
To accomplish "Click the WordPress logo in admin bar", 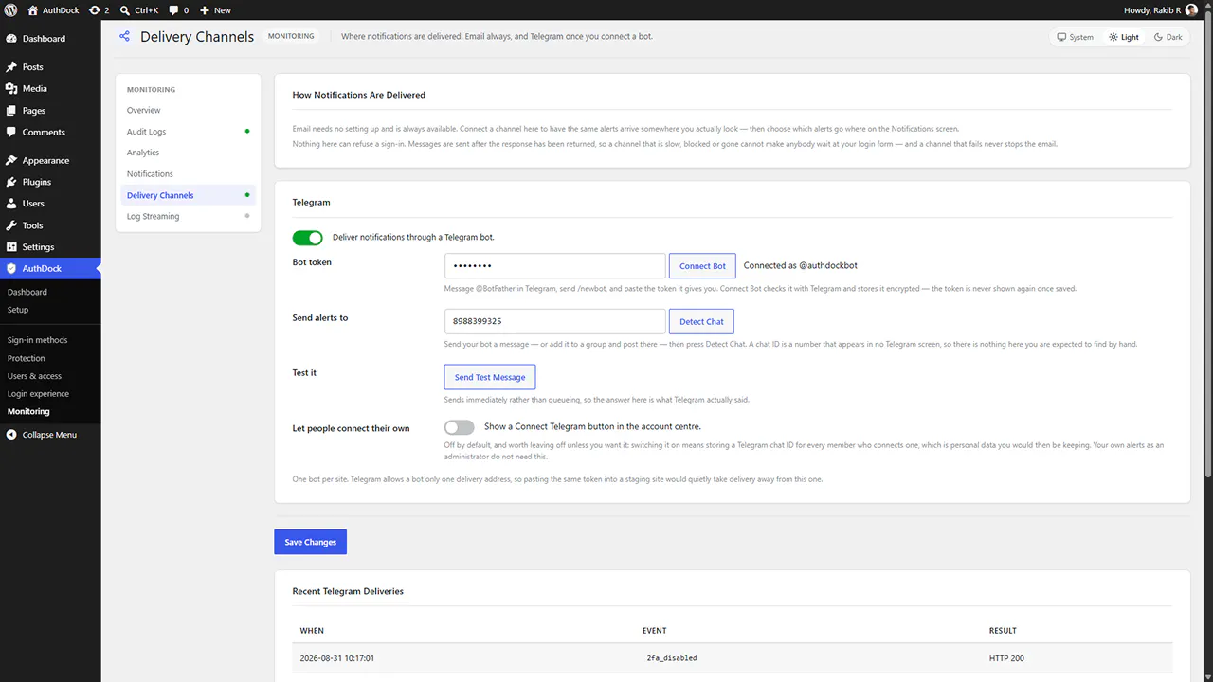I will tap(11, 10).
